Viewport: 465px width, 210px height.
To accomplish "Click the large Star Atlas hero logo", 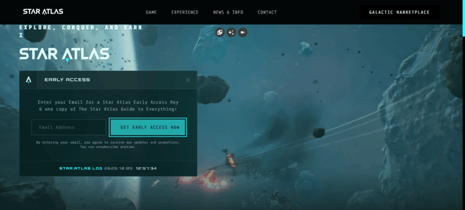I will (64, 54).
